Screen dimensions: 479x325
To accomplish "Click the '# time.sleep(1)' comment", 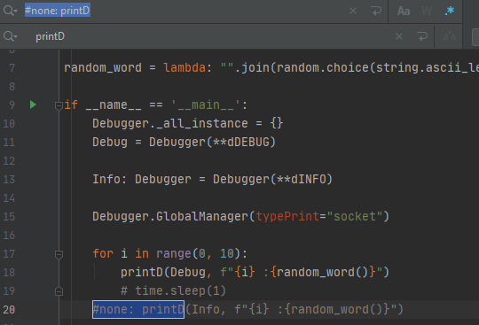I will click(x=173, y=290).
